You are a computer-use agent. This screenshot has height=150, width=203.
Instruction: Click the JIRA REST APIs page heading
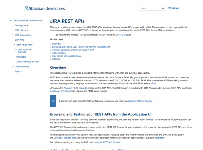click(x=67, y=21)
